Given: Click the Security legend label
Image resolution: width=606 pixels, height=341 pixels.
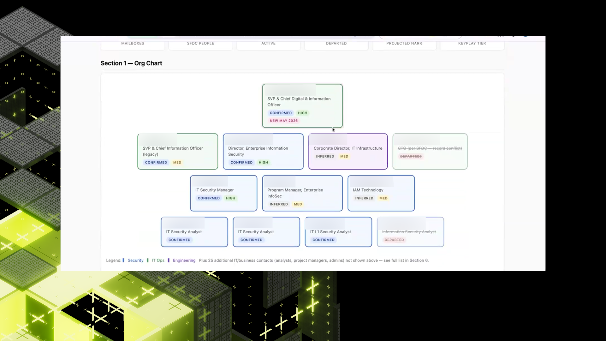Looking at the screenshot, I should tap(135, 260).
